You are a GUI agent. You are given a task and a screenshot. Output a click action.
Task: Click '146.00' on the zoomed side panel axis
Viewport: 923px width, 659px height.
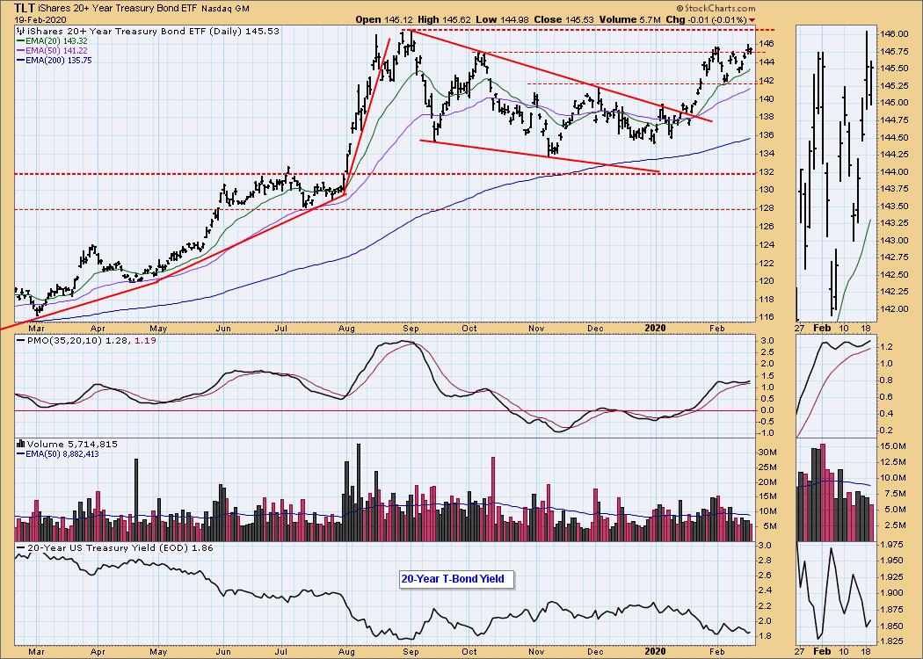[x=895, y=34]
